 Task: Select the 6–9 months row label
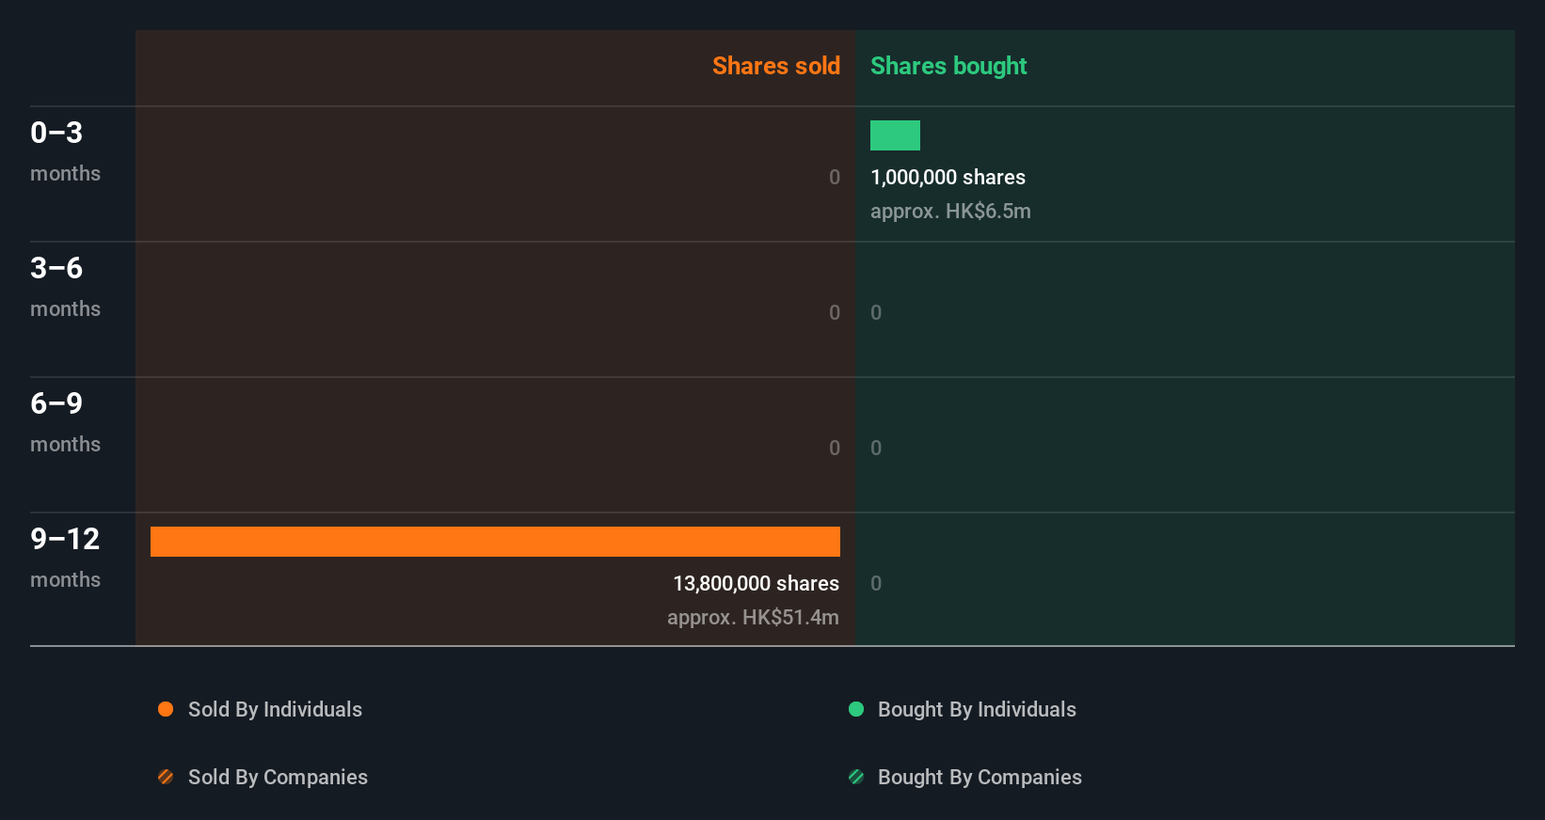[x=65, y=421]
